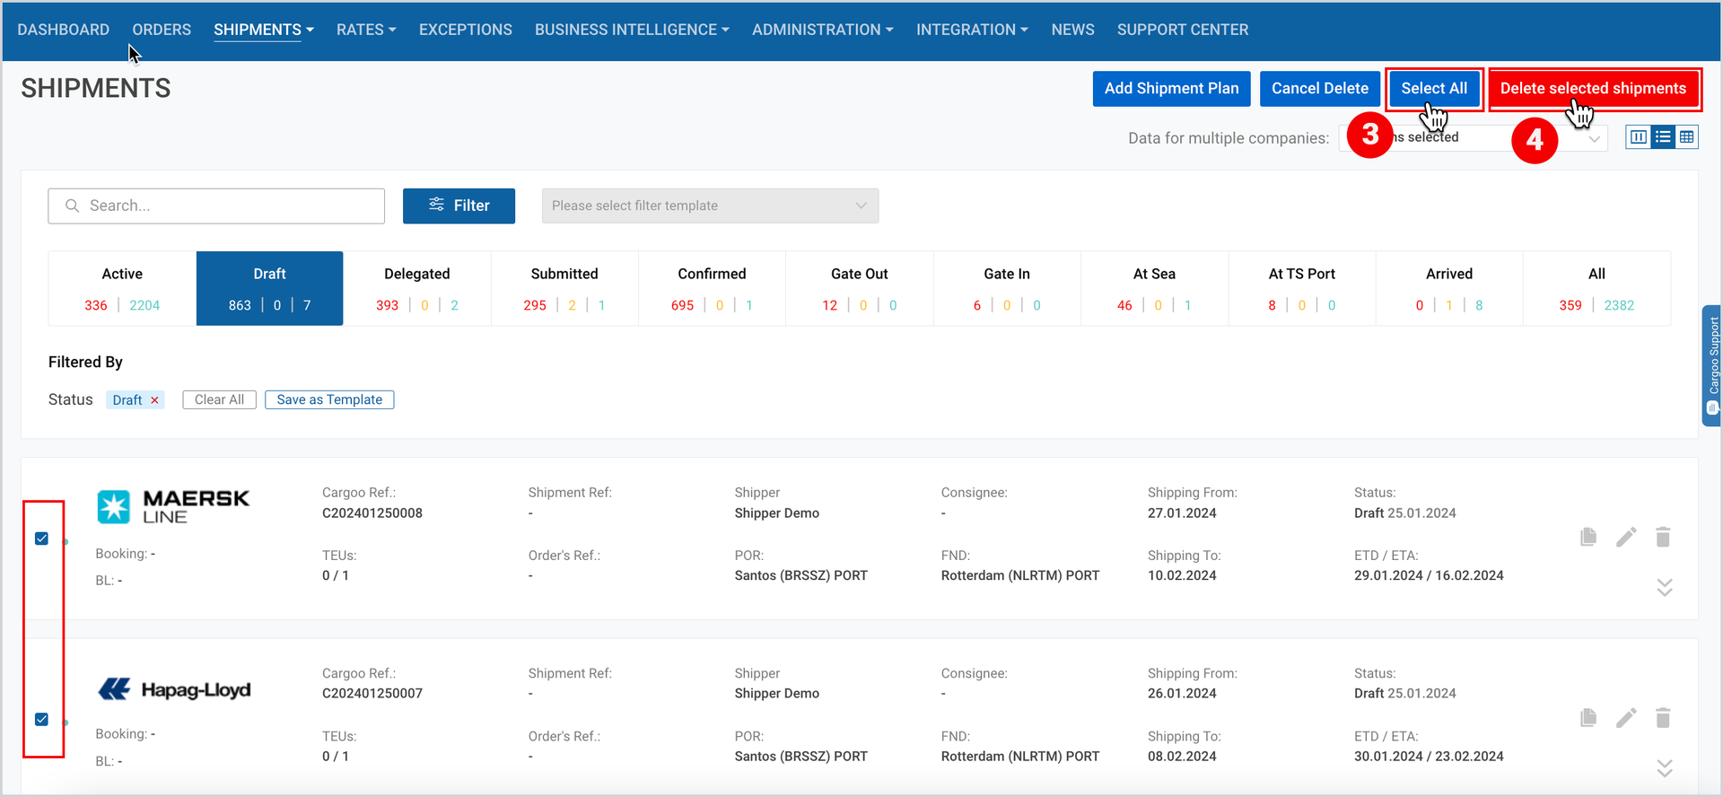Switch to list view layout icon
The image size is (1723, 797).
point(1663,137)
